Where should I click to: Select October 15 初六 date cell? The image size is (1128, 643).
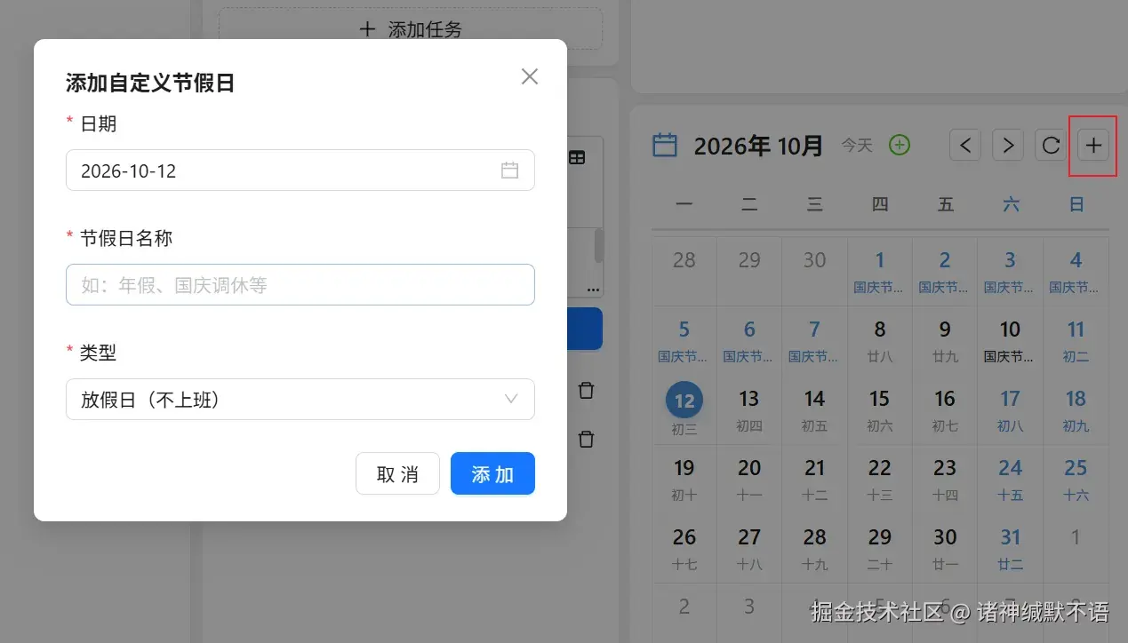pyautogui.click(x=880, y=410)
